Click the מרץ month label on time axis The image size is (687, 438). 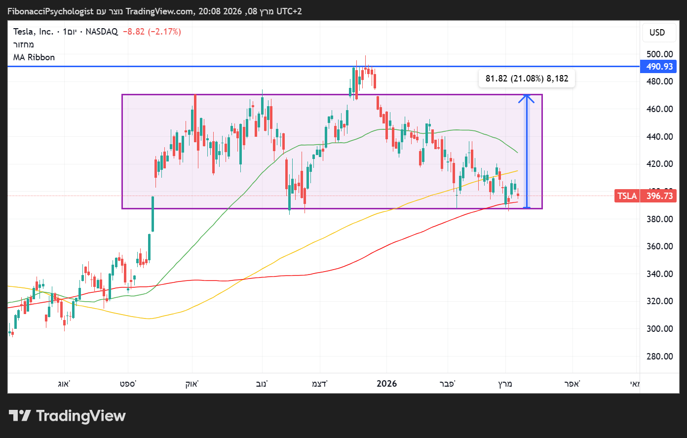tap(505, 384)
